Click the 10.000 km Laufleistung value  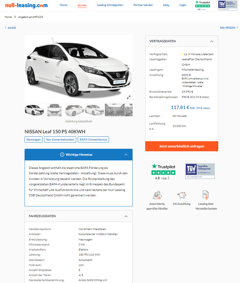(x=179, y=126)
